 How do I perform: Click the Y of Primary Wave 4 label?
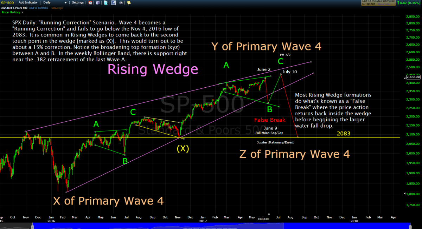[x=266, y=46]
